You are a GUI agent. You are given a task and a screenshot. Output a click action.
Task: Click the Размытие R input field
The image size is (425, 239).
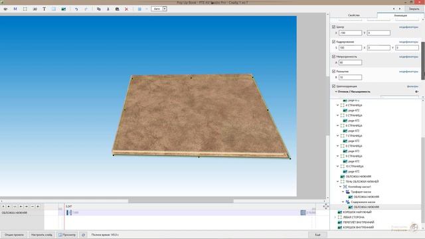pyautogui.click(x=350, y=78)
